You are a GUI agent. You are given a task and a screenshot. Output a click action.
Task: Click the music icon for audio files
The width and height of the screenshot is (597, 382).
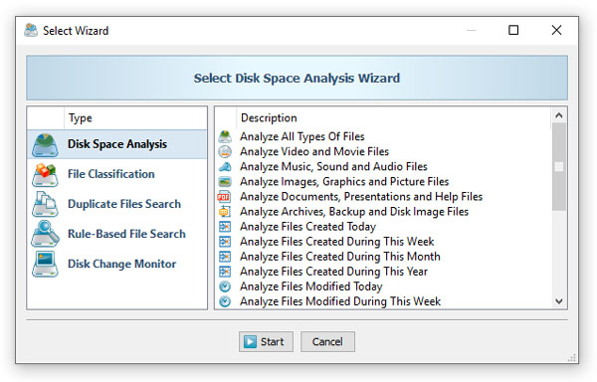coord(225,167)
